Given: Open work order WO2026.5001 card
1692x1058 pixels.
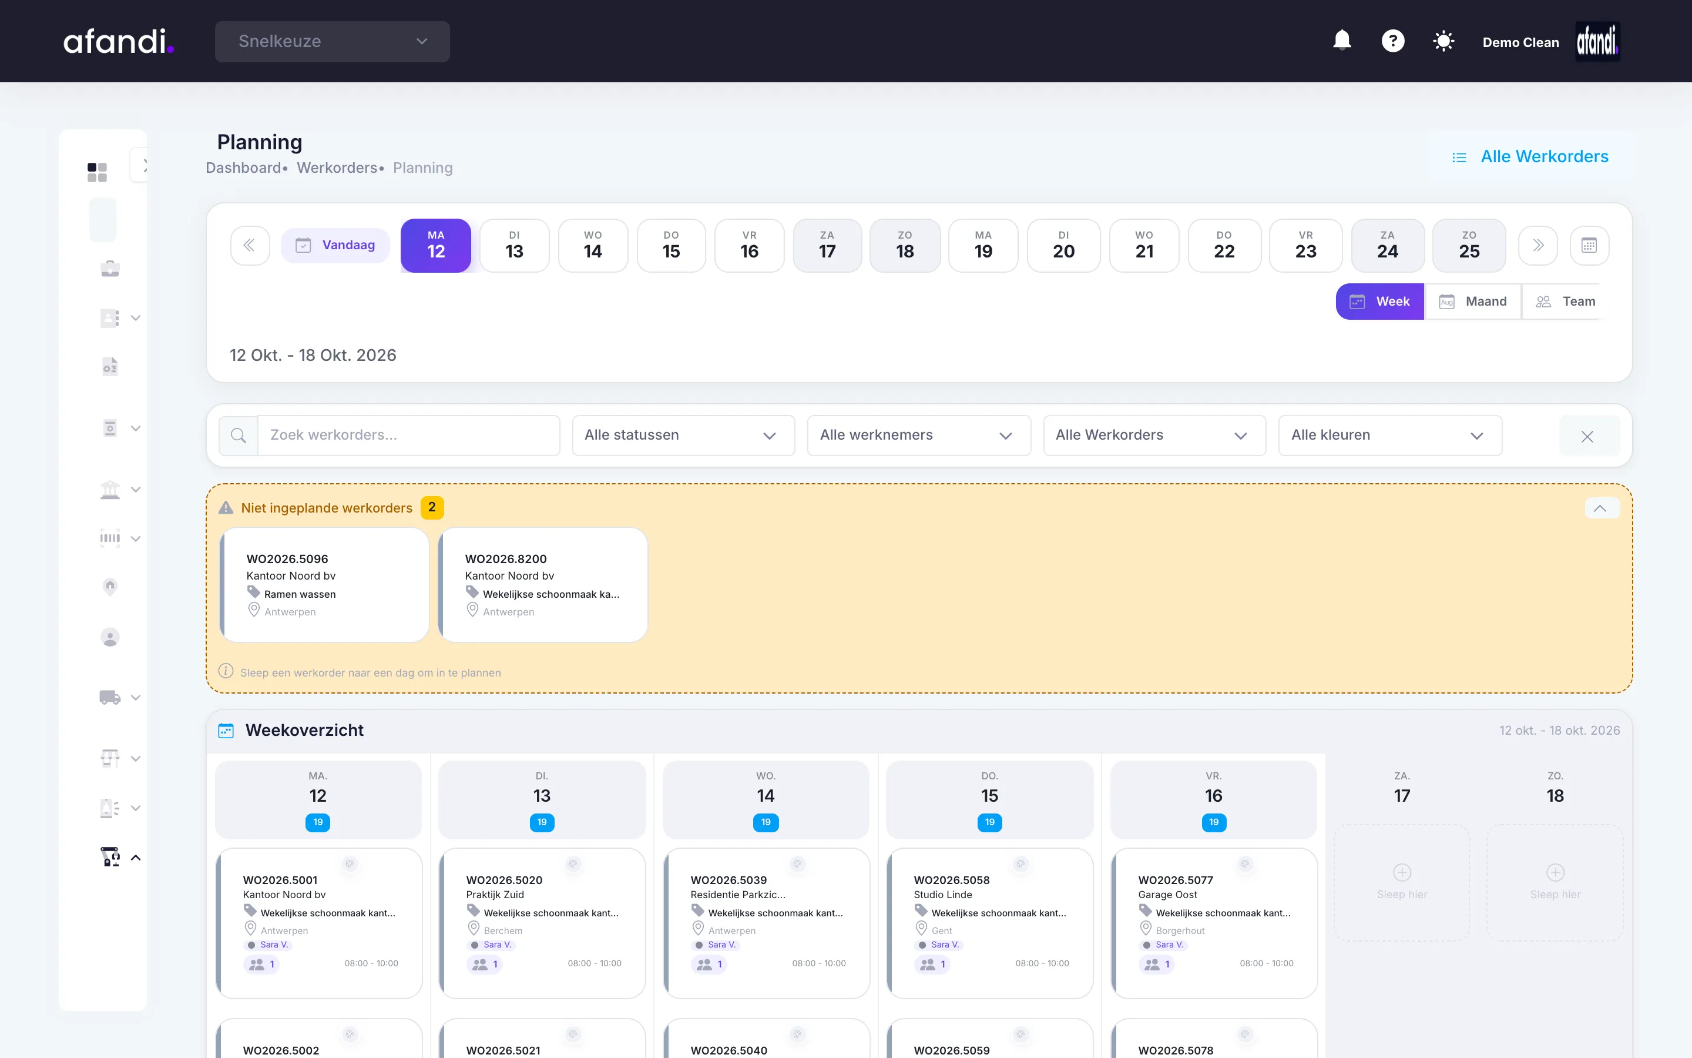Looking at the screenshot, I should click(x=319, y=923).
